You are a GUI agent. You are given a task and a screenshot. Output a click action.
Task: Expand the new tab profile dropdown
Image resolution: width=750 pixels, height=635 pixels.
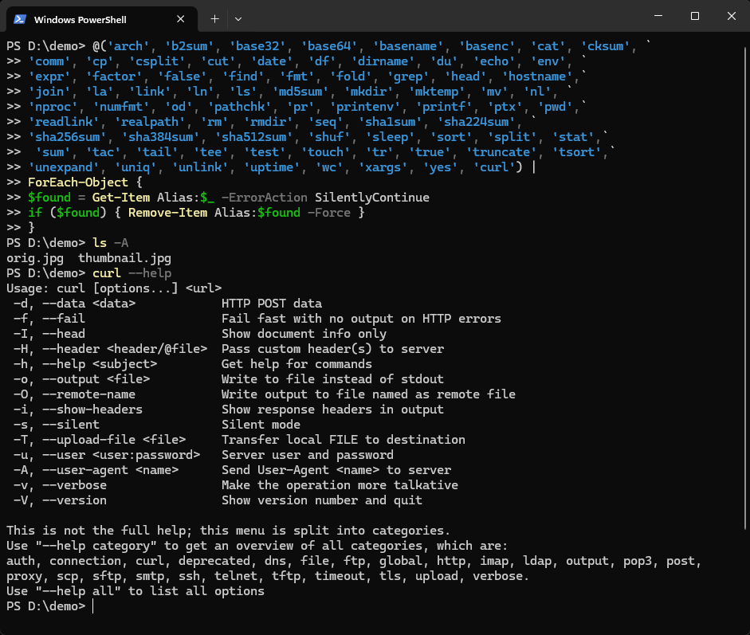tap(238, 19)
